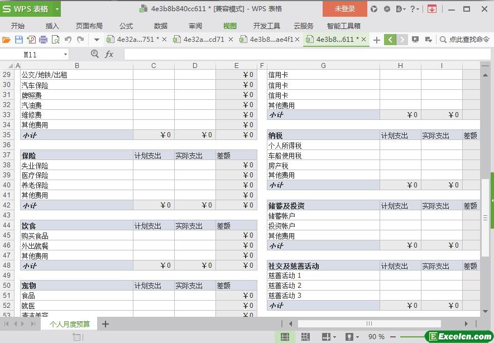This screenshot has width=494, height=343.
Task: Click the fx insert function icon
Action: [109, 54]
